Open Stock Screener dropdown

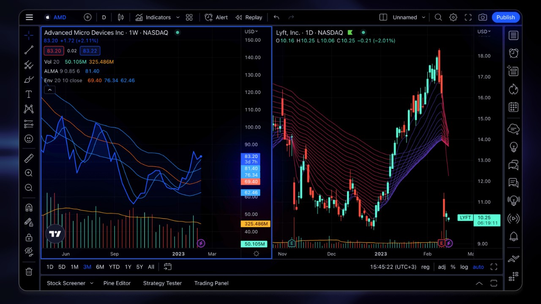pos(70,283)
